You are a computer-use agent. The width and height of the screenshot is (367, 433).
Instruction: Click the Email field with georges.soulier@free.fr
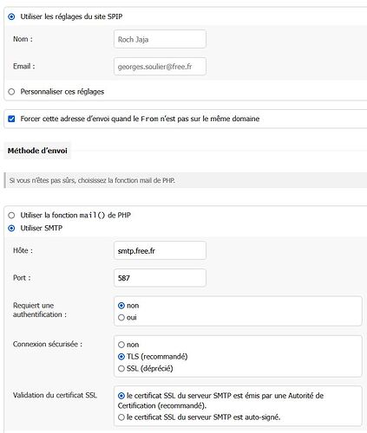pos(160,67)
